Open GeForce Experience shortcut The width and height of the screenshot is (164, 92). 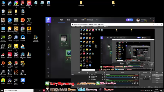click(3, 39)
